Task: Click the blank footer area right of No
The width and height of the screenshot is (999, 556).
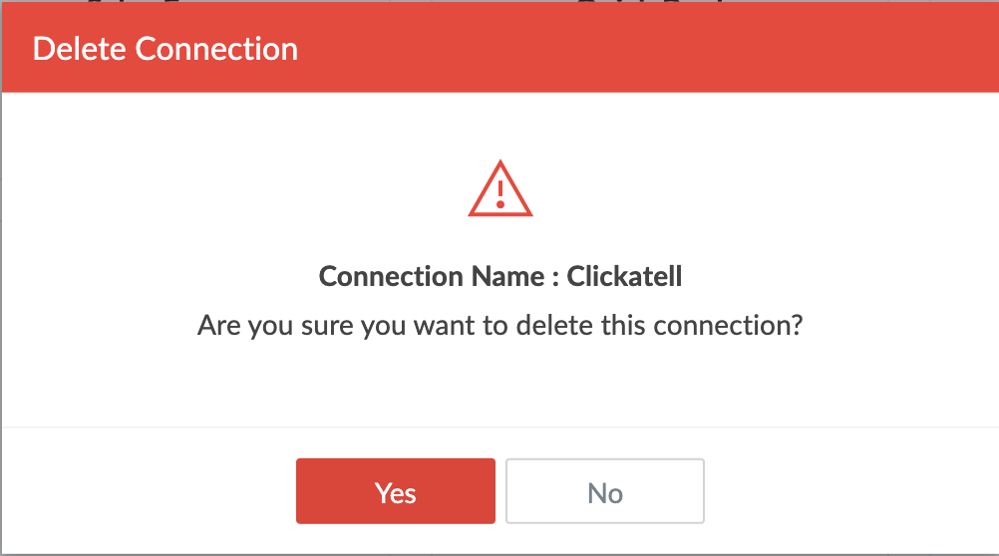Action: click(x=851, y=491)
